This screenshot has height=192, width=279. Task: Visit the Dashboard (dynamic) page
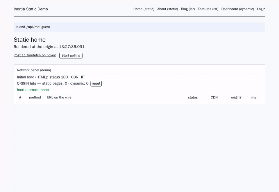238,9
